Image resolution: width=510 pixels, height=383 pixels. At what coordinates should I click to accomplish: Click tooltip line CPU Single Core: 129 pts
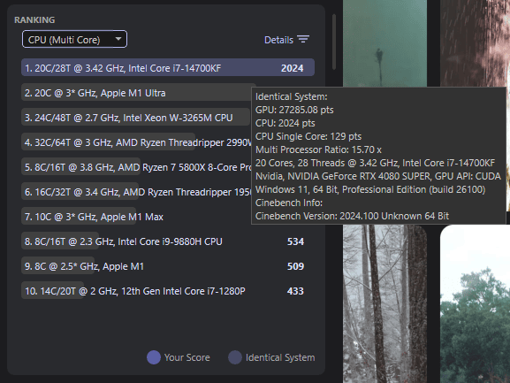(308, 136)
